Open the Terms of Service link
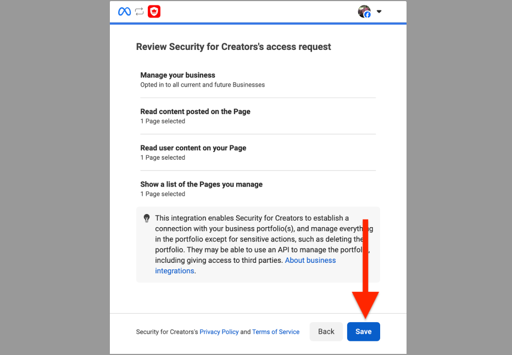Screen dimensions: 512x355 point(276,331)
